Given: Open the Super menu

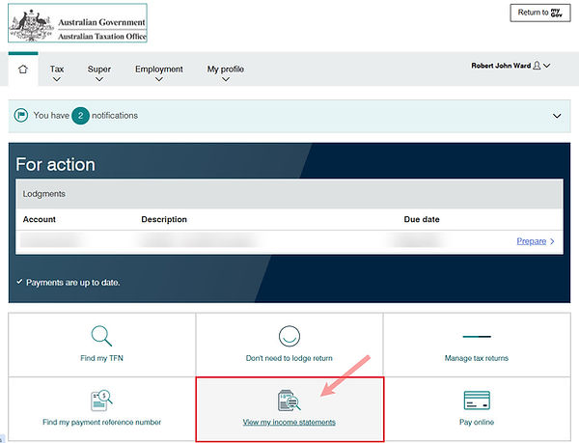Looking at the screenshot, I should [99, 69].
